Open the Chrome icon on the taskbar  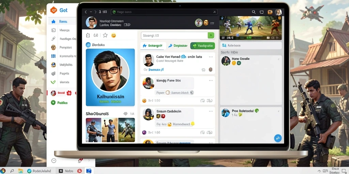point(3,171)
